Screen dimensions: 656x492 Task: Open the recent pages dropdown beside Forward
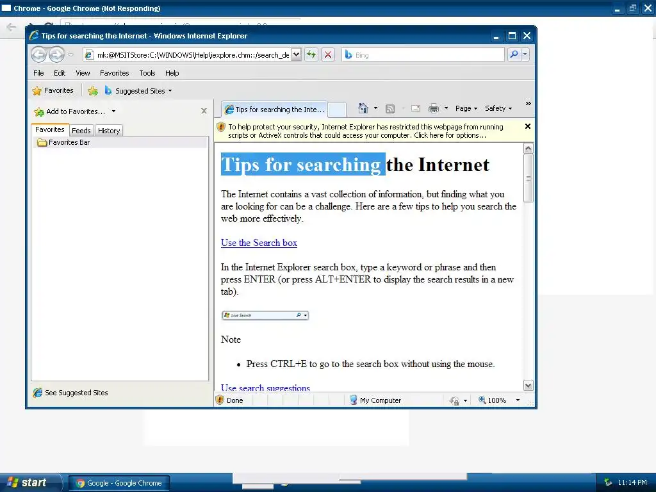(70, 54)
